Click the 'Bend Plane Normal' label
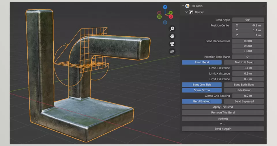277x146 pixels. click(x=218, y=41)
